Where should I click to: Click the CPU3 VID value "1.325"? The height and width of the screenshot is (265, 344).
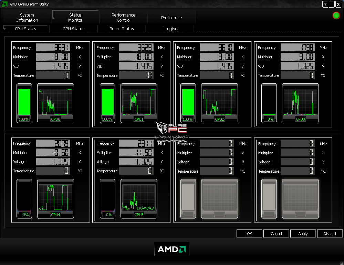[298, 66]
